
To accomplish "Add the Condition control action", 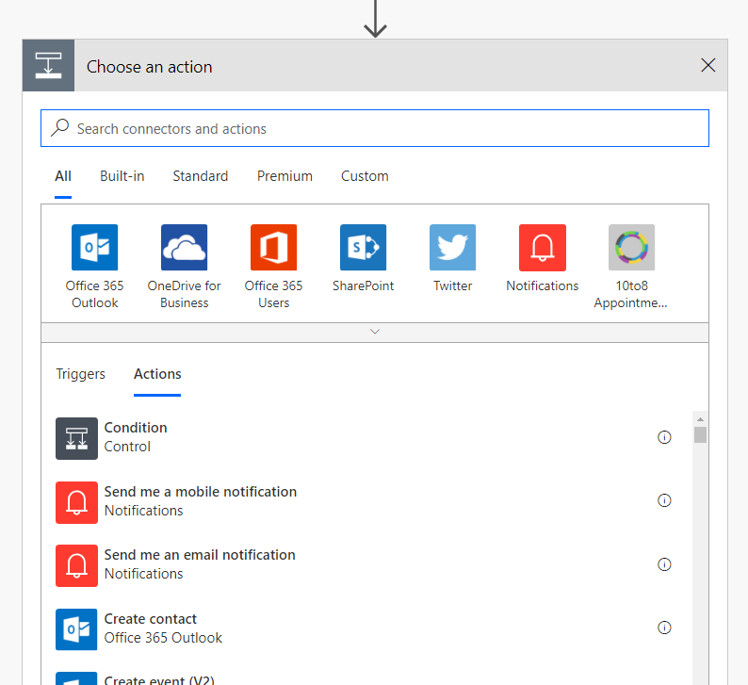I will coord(136,437).
